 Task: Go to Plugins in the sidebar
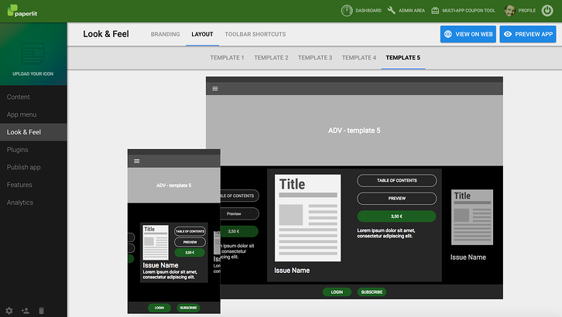[x=33, y=149]
